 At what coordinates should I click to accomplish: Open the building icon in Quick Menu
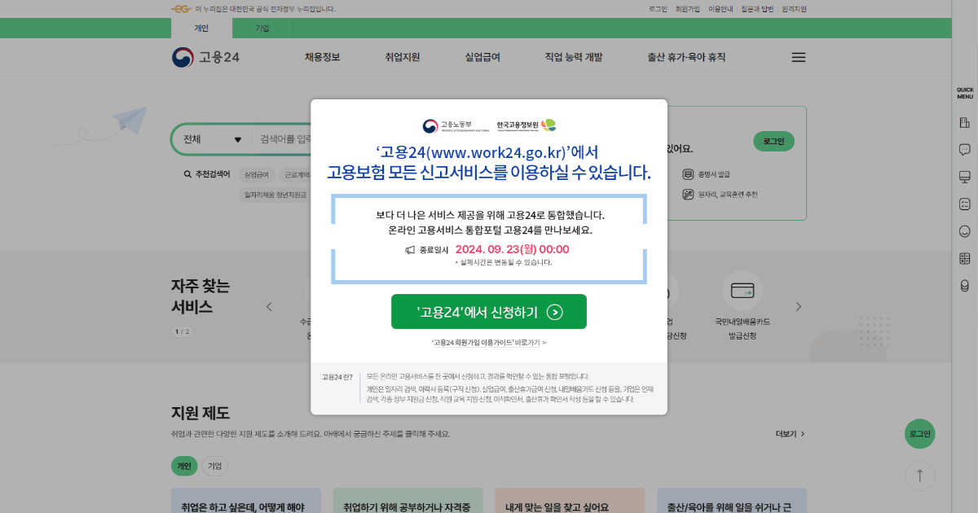point(965,123)
